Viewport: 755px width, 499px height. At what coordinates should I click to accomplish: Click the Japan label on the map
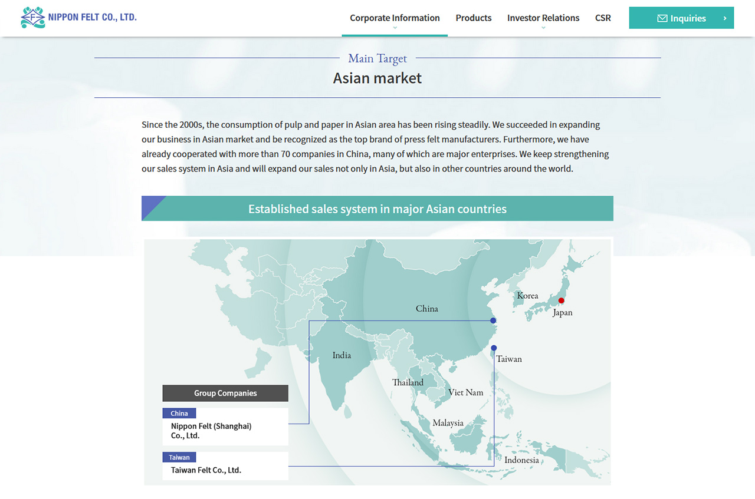[x=563, y=313]
